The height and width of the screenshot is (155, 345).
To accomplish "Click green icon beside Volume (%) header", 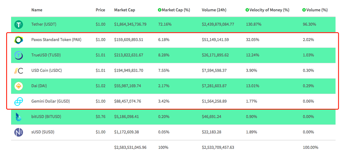I will pyautogui.click(x=304, y=10).
